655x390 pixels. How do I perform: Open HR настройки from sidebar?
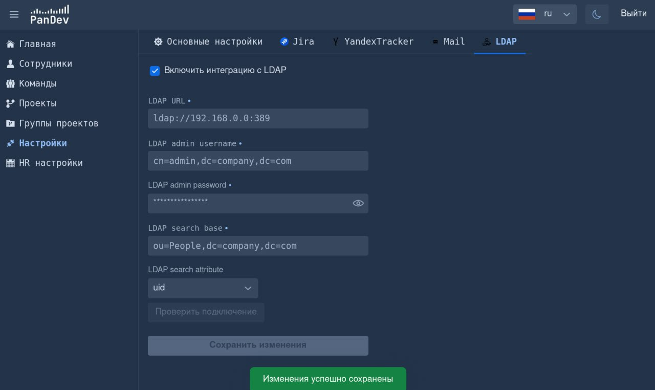click(51, 163)
